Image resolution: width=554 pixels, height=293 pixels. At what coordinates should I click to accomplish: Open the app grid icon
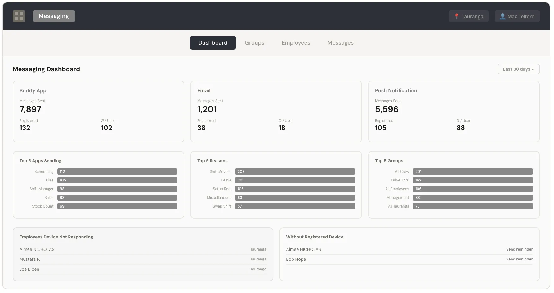tap(19, 16)
